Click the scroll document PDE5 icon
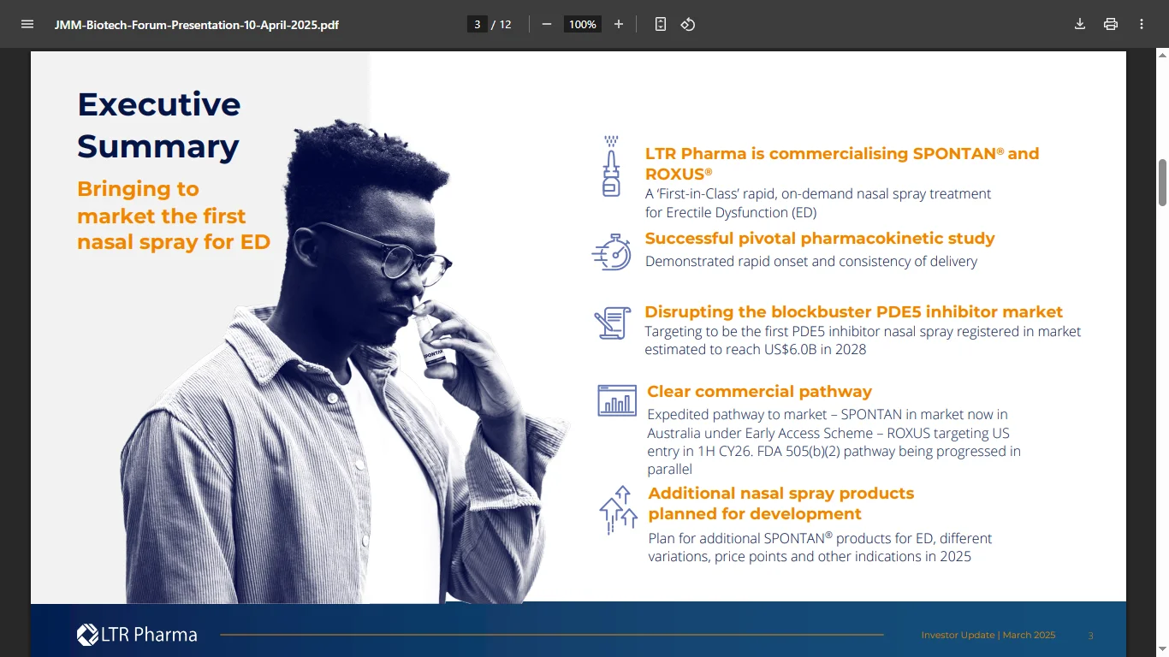 click(613, 323)
